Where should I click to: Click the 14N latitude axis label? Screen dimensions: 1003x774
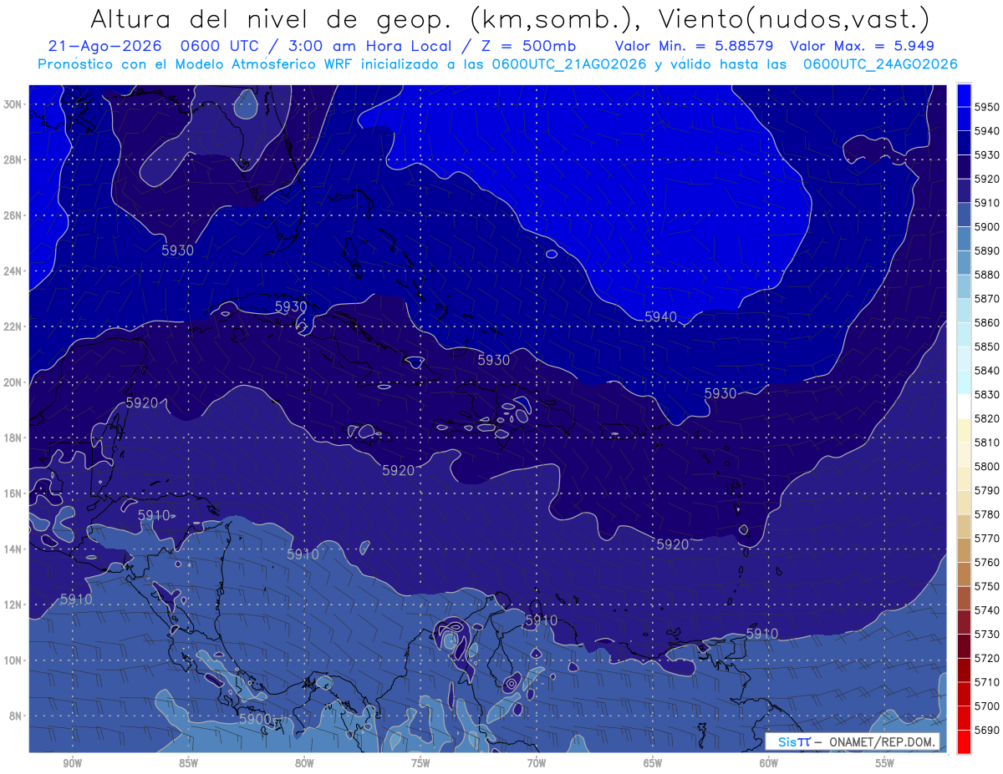click(x=12, y=549)
